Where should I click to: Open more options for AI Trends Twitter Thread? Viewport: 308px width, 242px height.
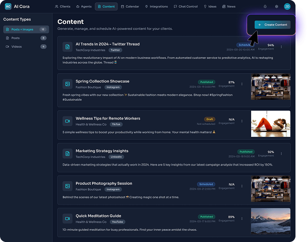(x=281, y=47)
